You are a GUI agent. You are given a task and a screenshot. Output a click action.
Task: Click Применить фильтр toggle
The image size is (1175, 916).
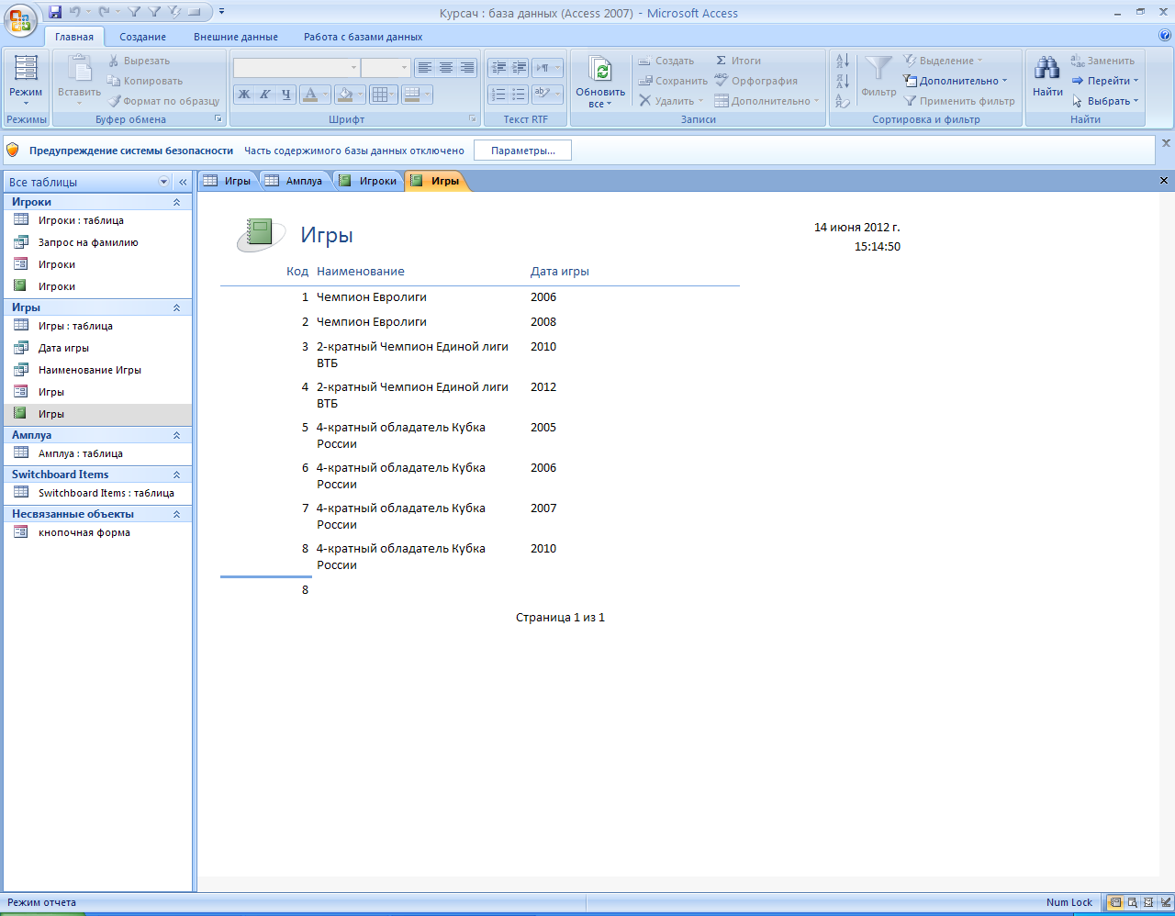[x=959, y=101]
